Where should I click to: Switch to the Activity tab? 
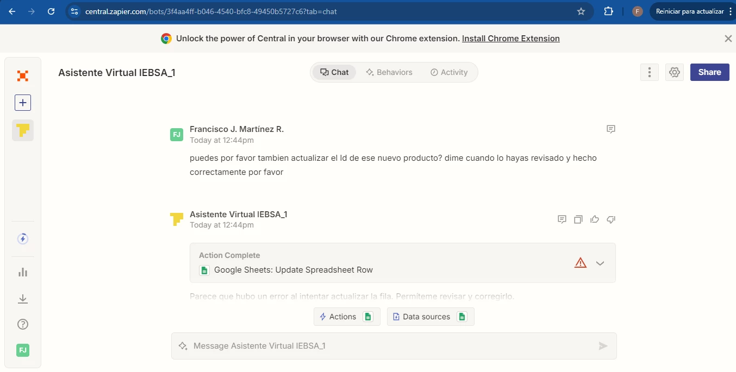[x=449, y=72]
